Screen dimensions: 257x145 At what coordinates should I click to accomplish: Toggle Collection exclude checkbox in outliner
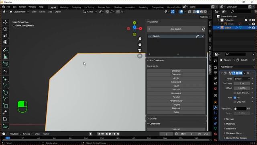[246, 20]
